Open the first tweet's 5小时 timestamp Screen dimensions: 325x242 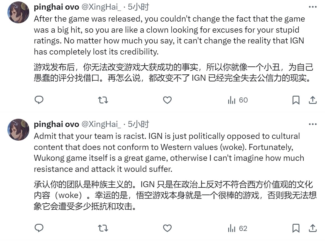coord(138,7)
